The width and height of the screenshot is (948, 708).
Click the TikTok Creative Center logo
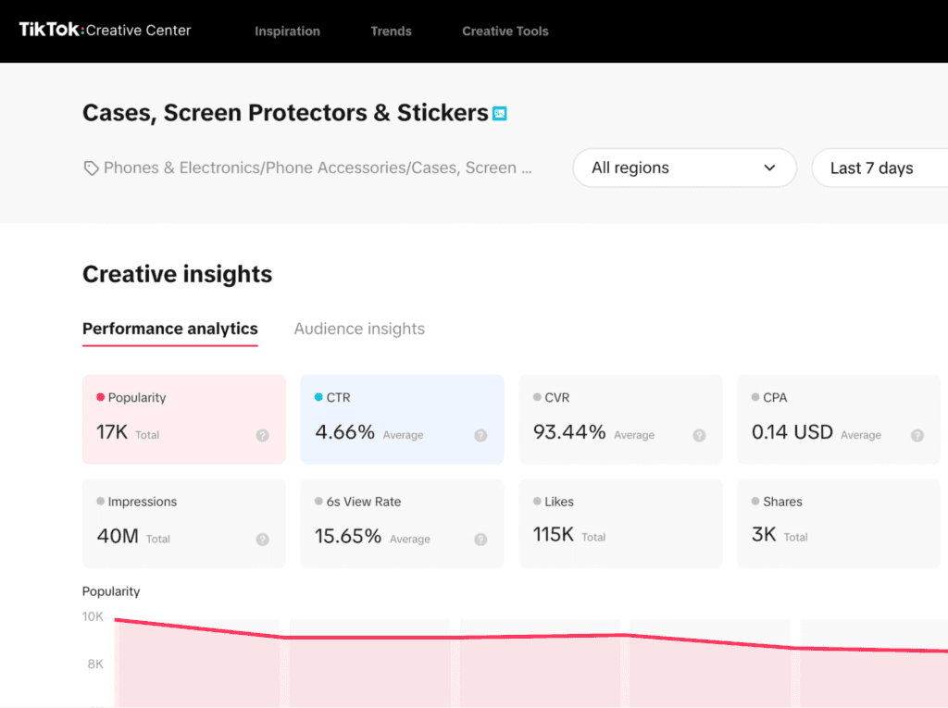pos(104,30)
